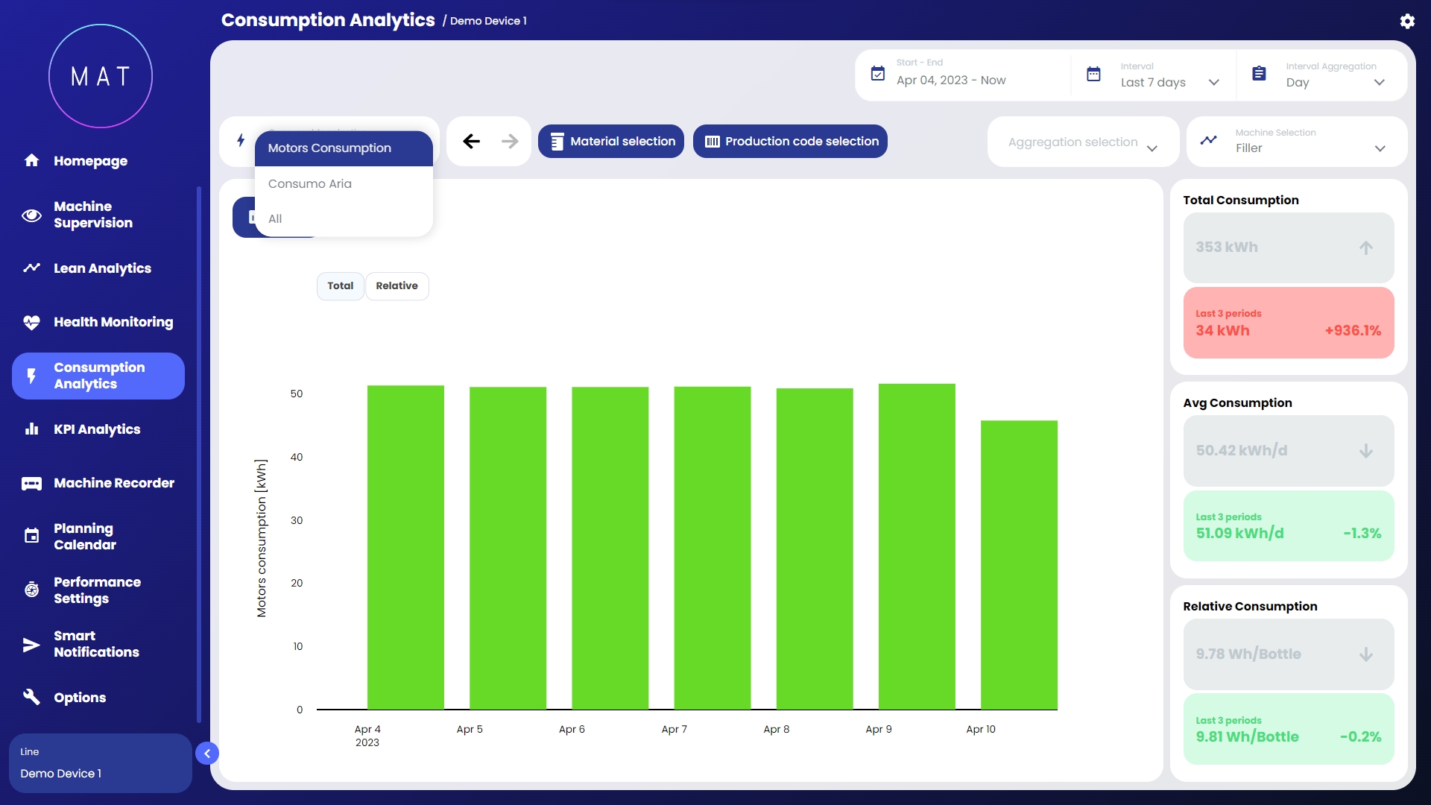Select Consumo Aria from the dropdown list
Image resolution: width=1431 pixels, height=805 pixels.
[310, 184]
